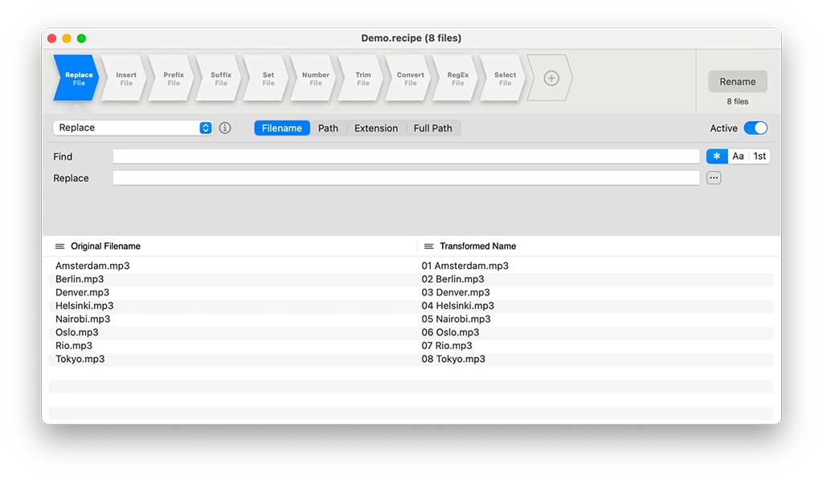Select the RegEx File step

point(457,79)
